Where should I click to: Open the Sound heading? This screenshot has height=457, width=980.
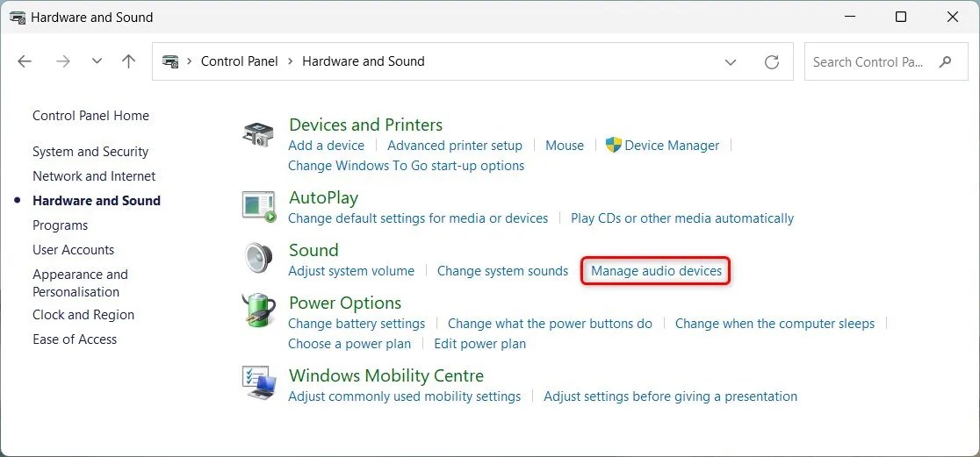pyautogui.click(x=313, y=250)
